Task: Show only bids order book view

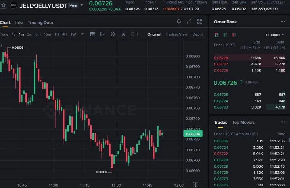Action: point(225,35)
